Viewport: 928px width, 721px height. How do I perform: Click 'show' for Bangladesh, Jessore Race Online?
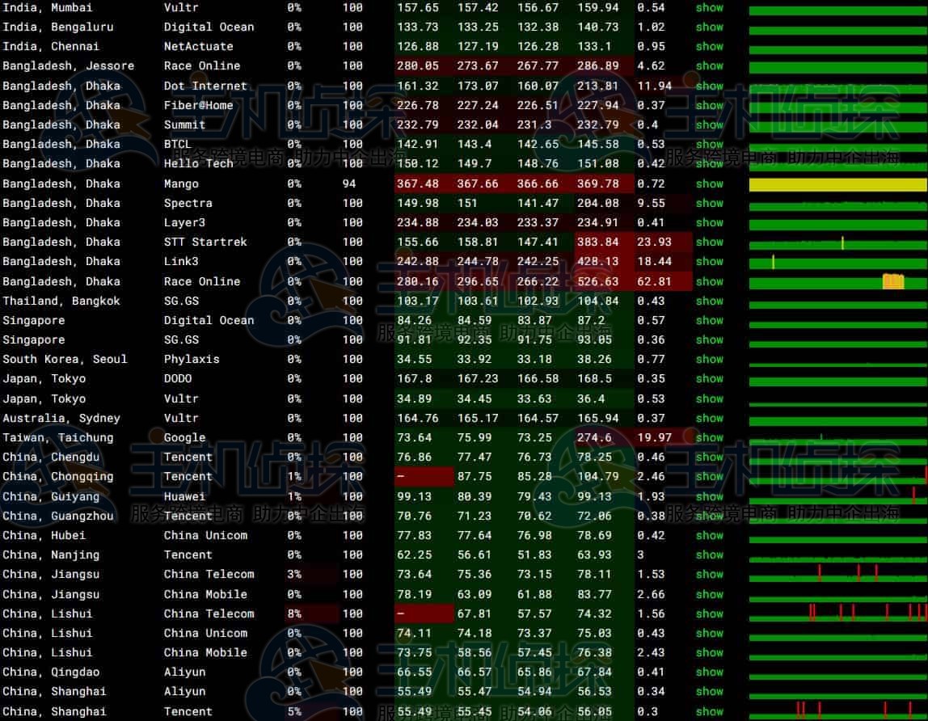pos(709,66)
